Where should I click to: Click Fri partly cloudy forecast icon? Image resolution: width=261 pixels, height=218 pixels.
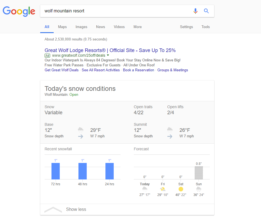[x=163, y=189]
